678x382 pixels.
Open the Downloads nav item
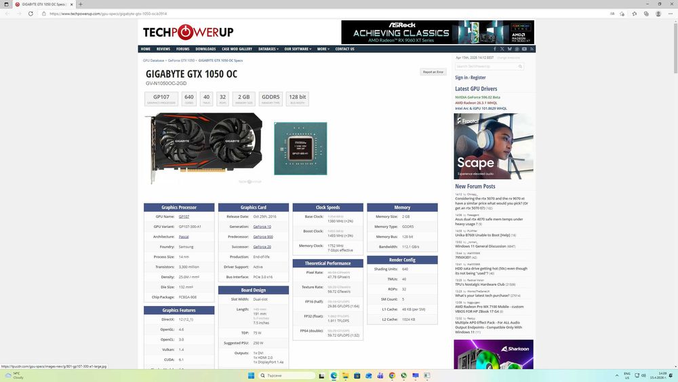[205, 49]
